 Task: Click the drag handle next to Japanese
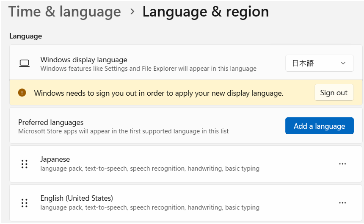25,164
